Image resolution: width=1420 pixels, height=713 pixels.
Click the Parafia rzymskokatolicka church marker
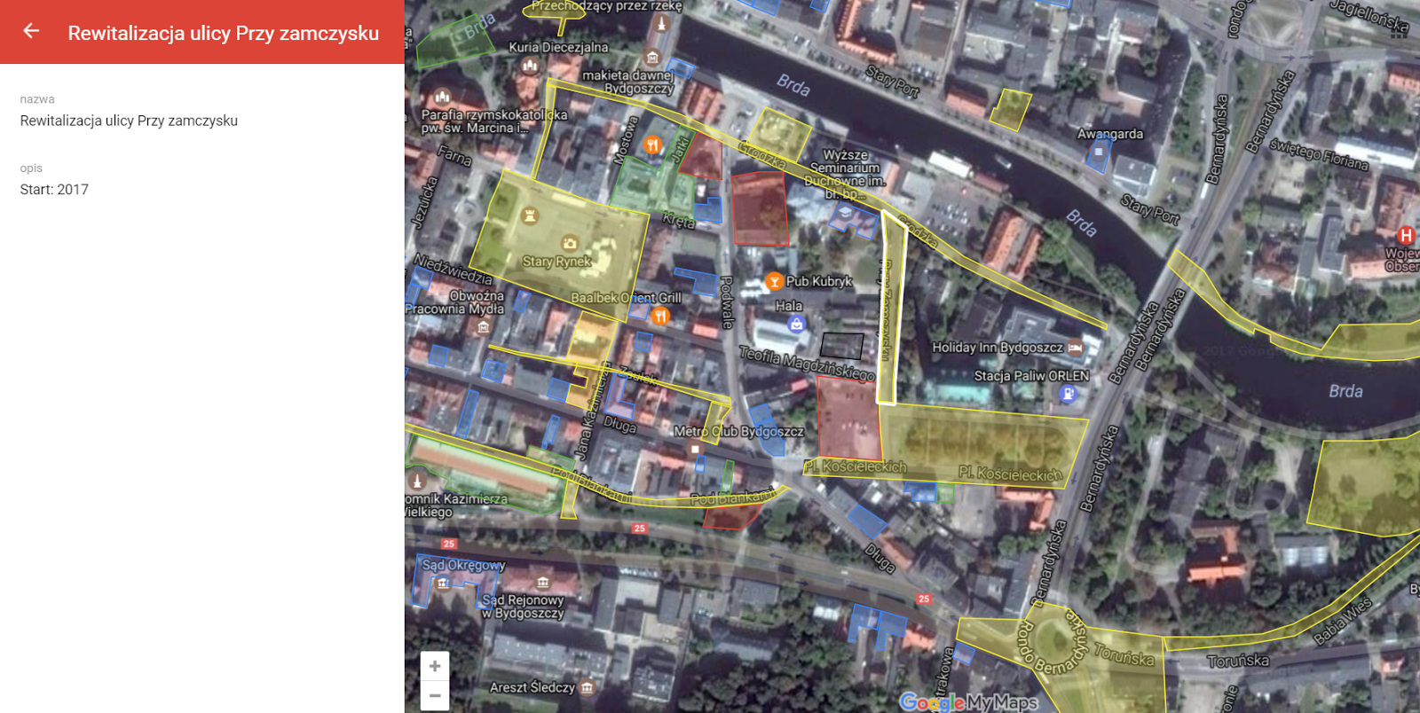tap(441, 97)
